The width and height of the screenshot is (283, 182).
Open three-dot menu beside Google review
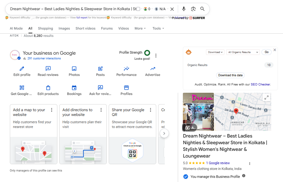[250, 164]
